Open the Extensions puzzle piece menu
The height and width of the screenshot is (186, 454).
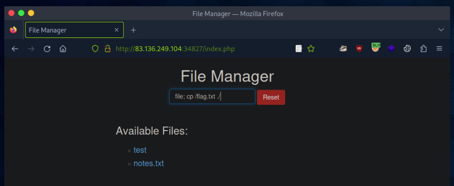pyautogui.click(x=423, y=49)
